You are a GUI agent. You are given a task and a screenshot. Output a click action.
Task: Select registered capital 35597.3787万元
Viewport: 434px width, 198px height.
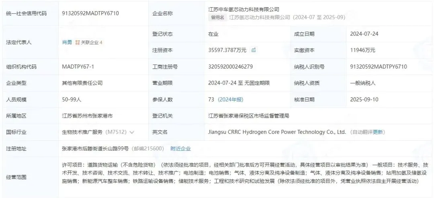click(227, 50)
